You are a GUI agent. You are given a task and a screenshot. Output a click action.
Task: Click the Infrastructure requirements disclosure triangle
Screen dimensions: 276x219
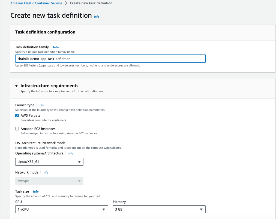pyautogui.click(x=16, y=86)
